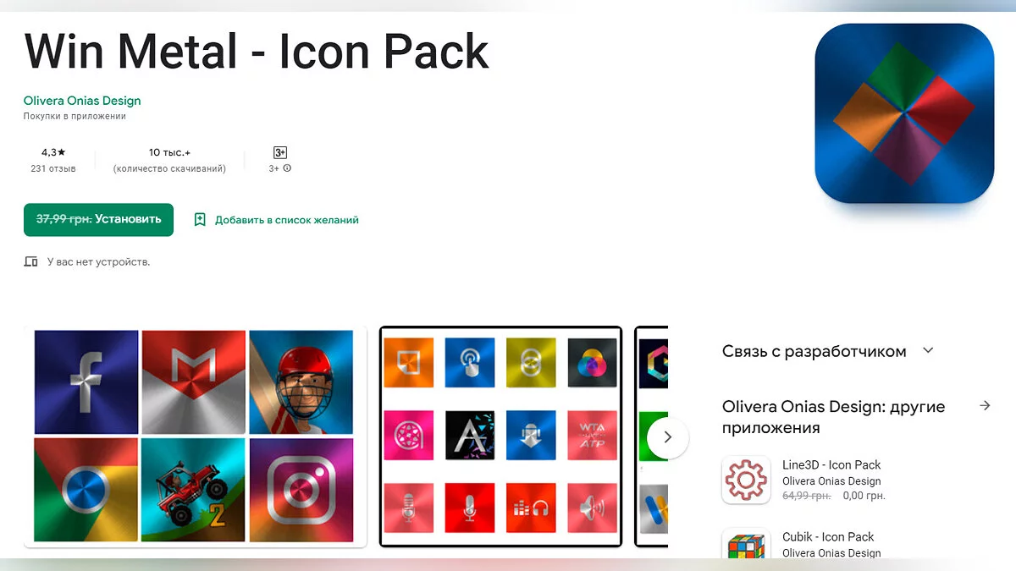Click the bookmark wishlist icon
Image resolution: width=1016 pixels, height=571 pixels.
(200, 220)
